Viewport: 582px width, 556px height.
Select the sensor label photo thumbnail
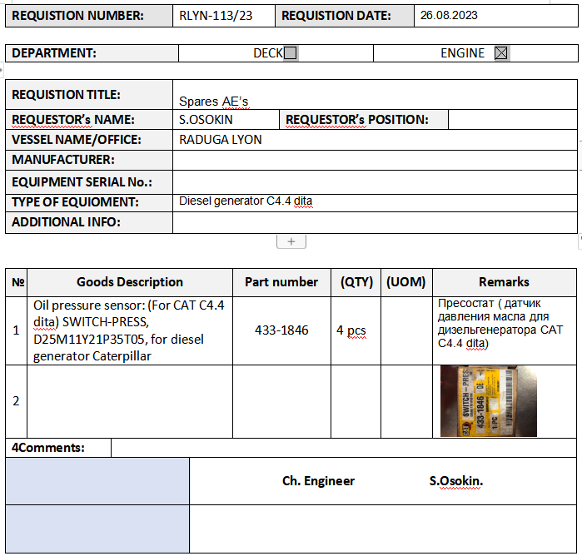[488, 401]
